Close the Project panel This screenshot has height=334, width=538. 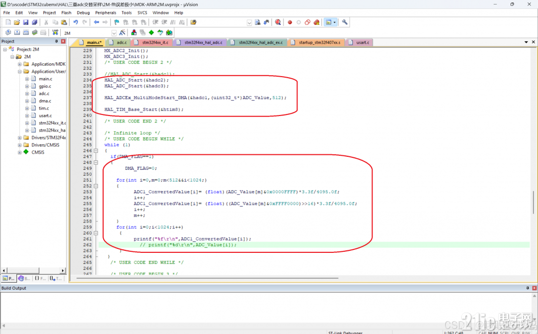point(63,41)
